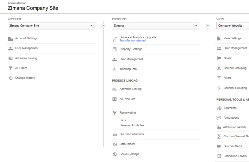
Task: Click the Change History clock icon
Action: (x=11, y=78)
